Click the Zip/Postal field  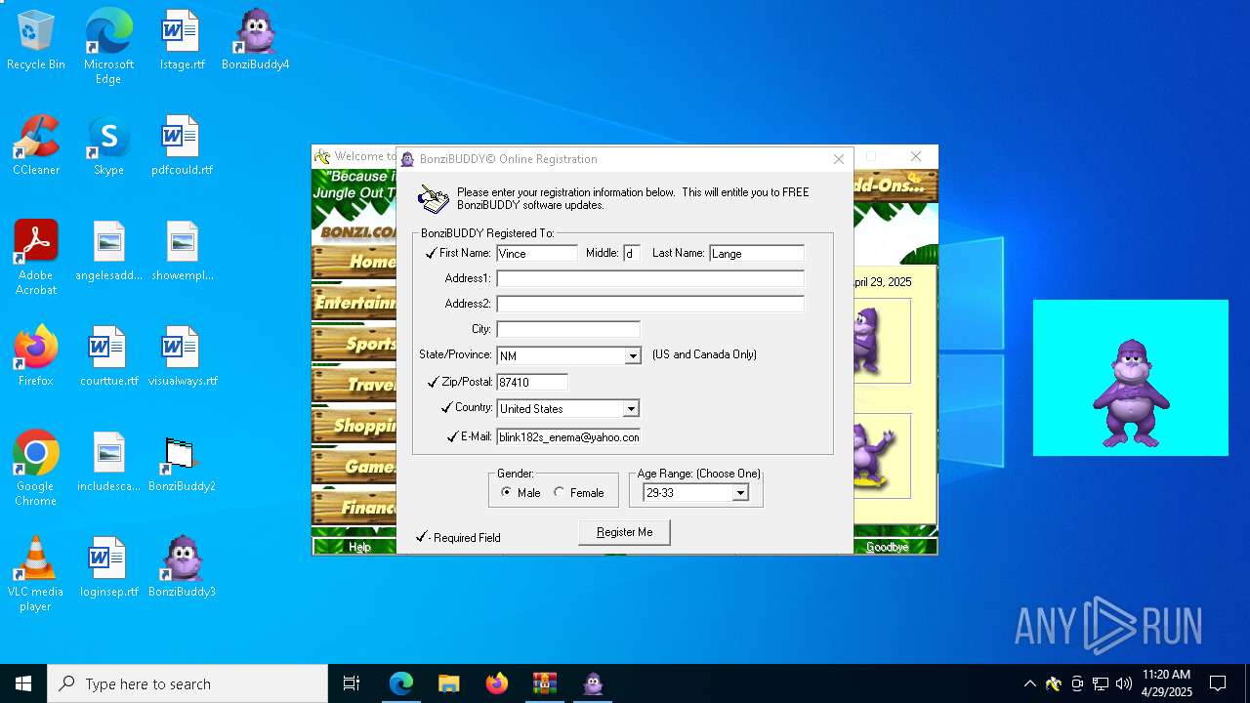[x=532, y=382]
